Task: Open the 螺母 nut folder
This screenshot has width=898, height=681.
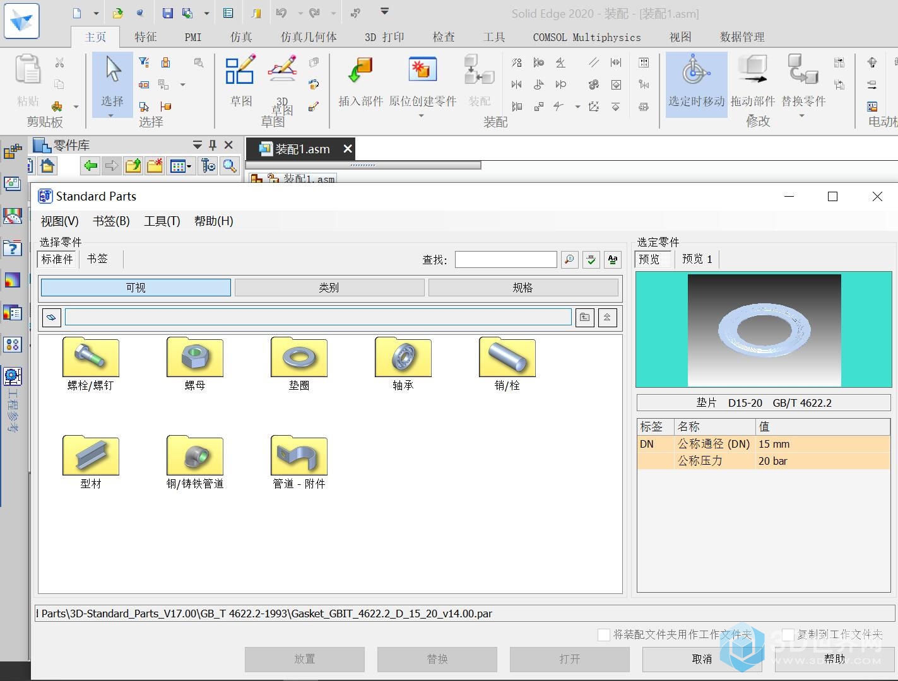Action: (195, 364)
